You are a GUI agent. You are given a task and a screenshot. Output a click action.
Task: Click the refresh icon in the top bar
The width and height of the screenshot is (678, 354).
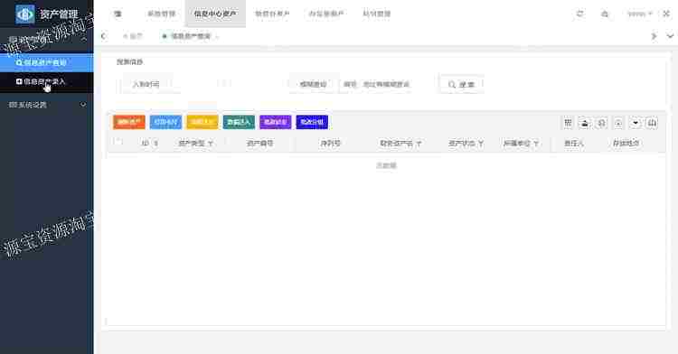579,14
